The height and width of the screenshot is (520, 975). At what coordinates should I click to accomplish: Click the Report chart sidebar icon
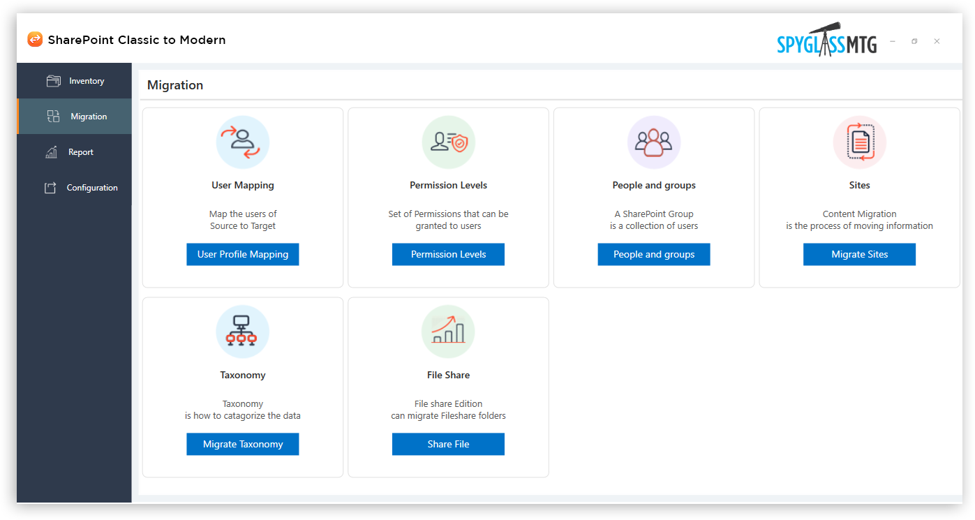(52, 152)
